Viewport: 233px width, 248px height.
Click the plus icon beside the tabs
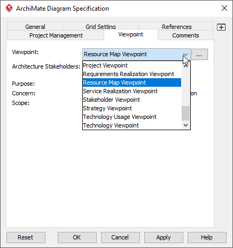click(221, 27)
